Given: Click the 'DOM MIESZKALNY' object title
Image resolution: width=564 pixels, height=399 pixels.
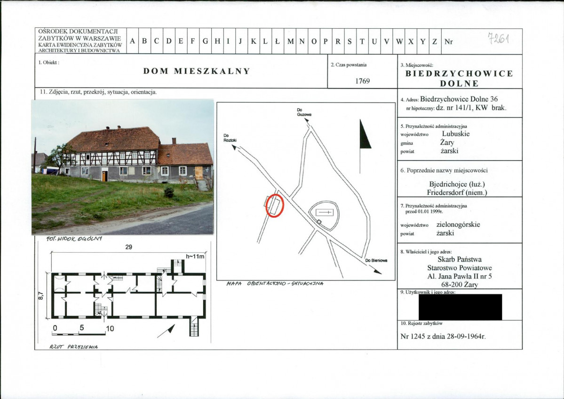Looking at the screenshot, I should tap(197, 72).
